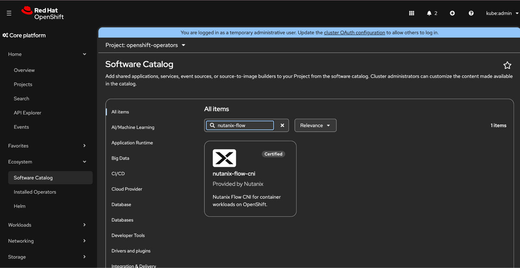Open the nutanix-flow-cni operator card

(250, 179)
